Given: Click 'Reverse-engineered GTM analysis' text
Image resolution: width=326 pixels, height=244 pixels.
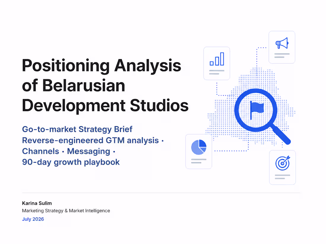Looking at the screenshot, I should [90, 140].
